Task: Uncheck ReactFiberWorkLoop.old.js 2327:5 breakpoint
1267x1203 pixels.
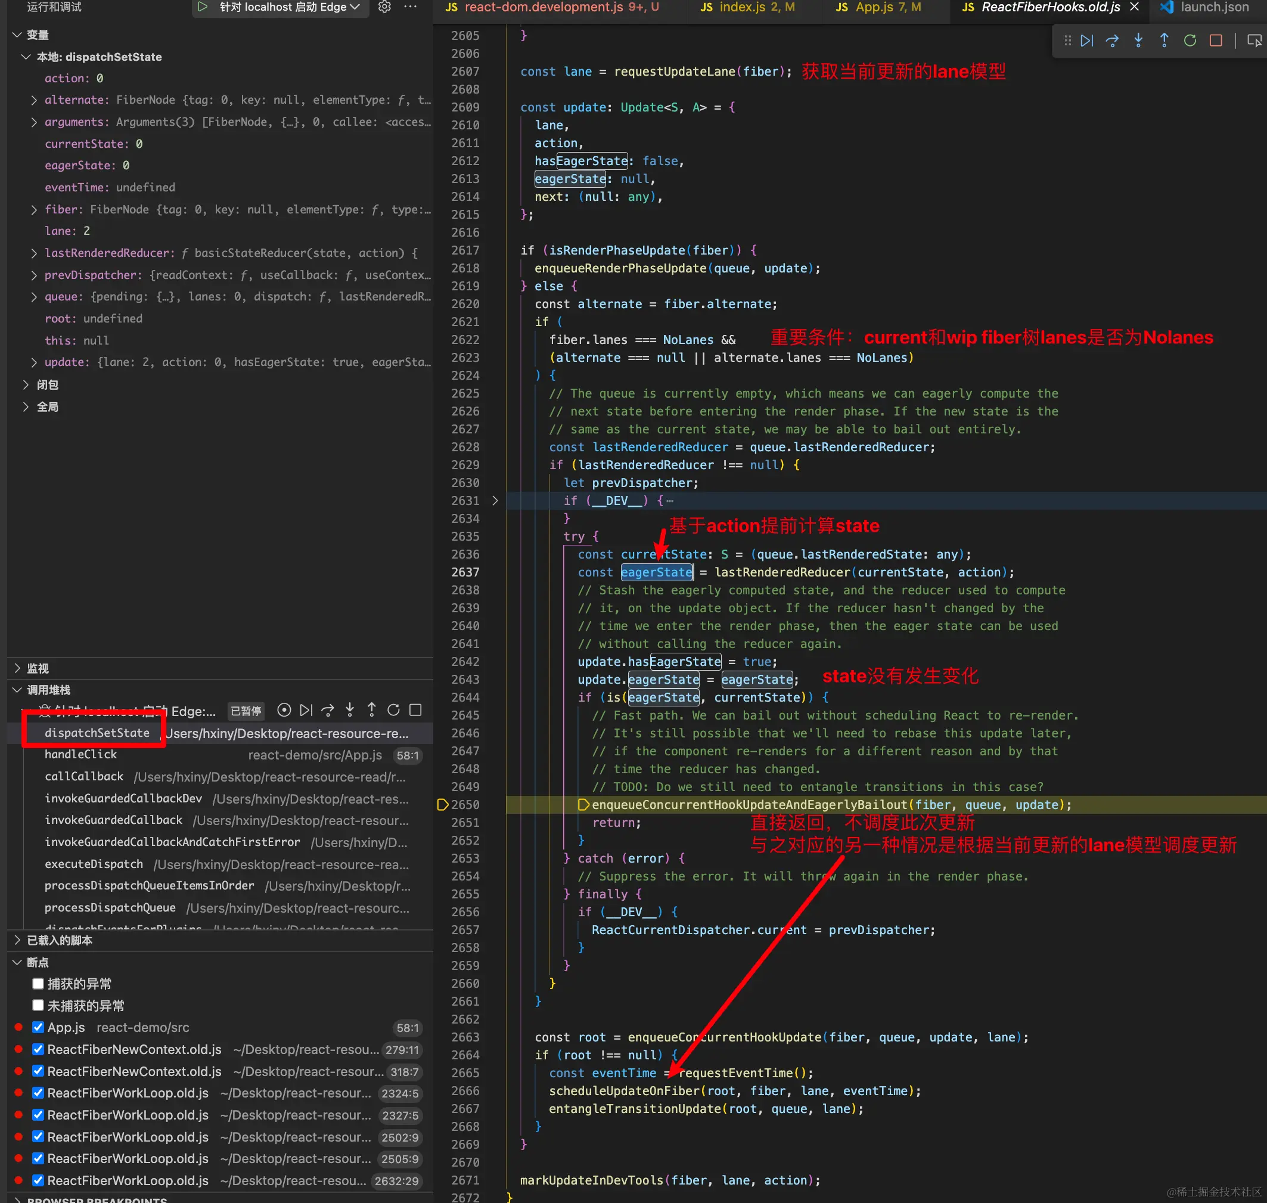Action: (x=38, y=1114)
